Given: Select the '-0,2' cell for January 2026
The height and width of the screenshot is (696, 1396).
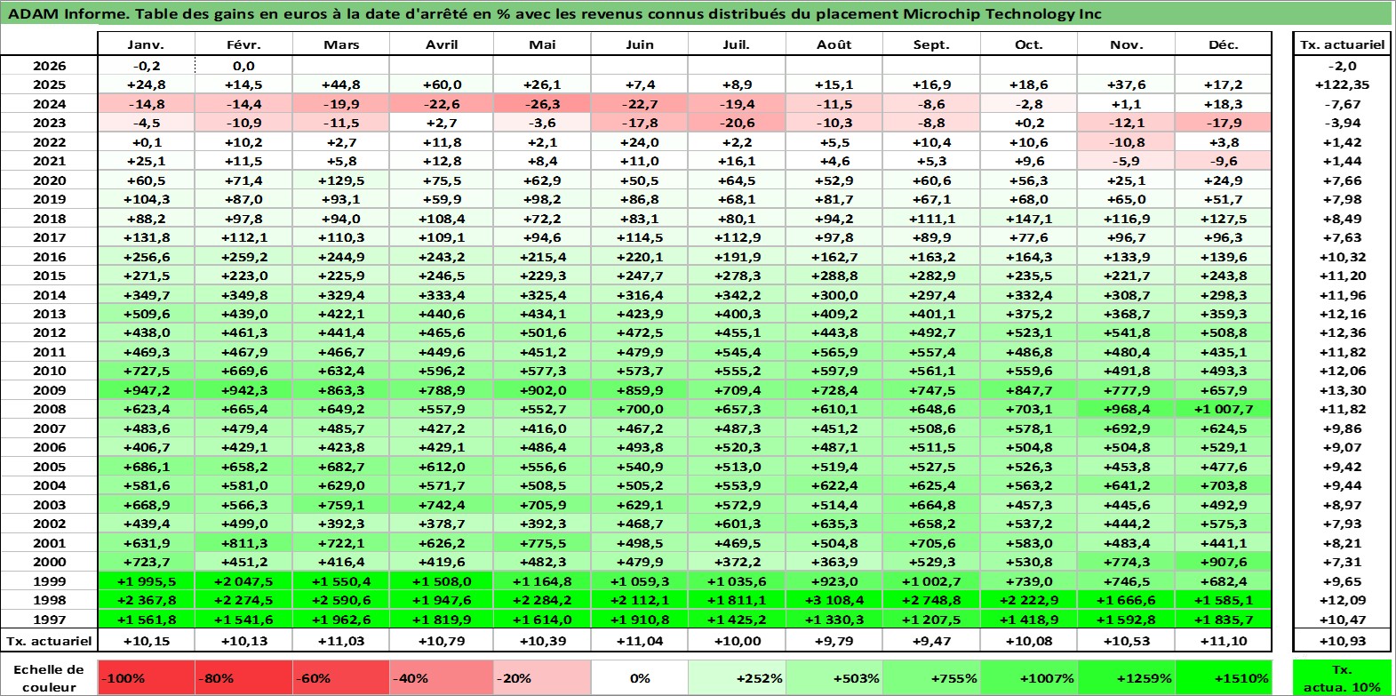Looking at the screenshot, I should [x=146, y=66].
